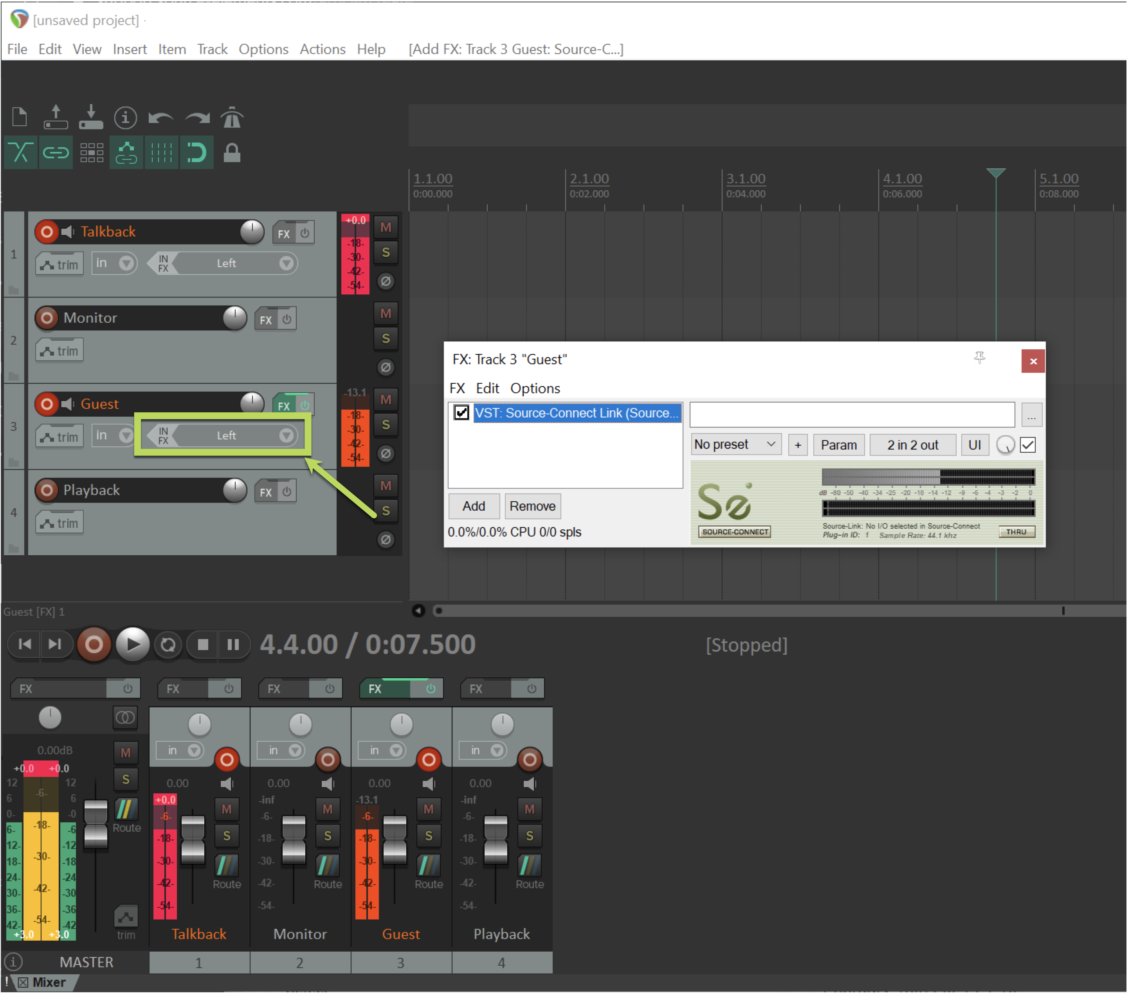Viewport: 1139px width, 997px height.
Task: Open the No preset dropdown
Action: [x=735, y=444]
